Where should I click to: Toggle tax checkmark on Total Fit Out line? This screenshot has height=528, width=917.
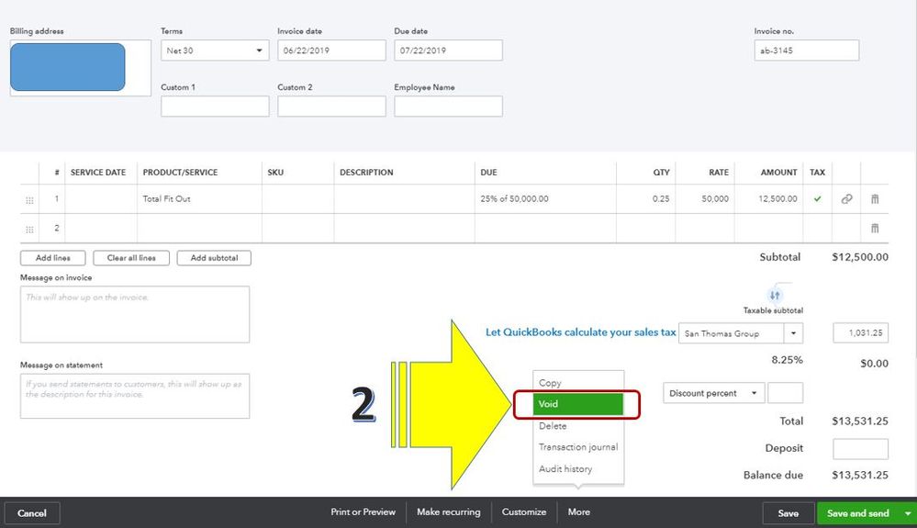pos(817,199)
